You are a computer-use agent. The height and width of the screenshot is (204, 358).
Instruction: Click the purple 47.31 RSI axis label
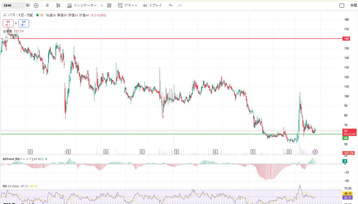(x=348, y=197)
